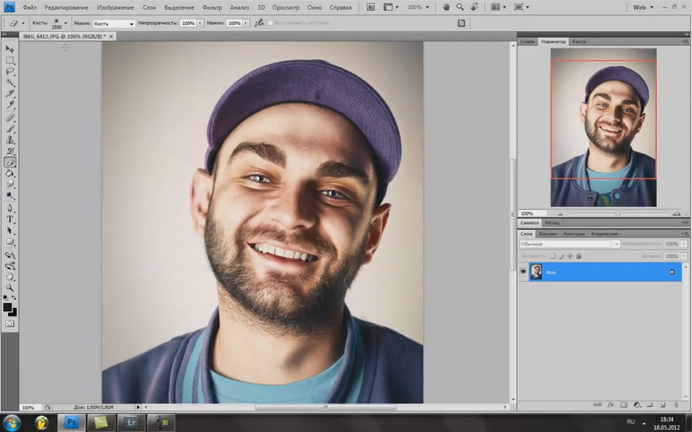Toggle lock transparent pixels in layers panel

pos(552,256)
